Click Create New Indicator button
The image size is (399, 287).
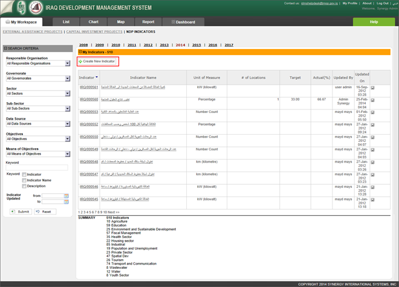point(97,61)
